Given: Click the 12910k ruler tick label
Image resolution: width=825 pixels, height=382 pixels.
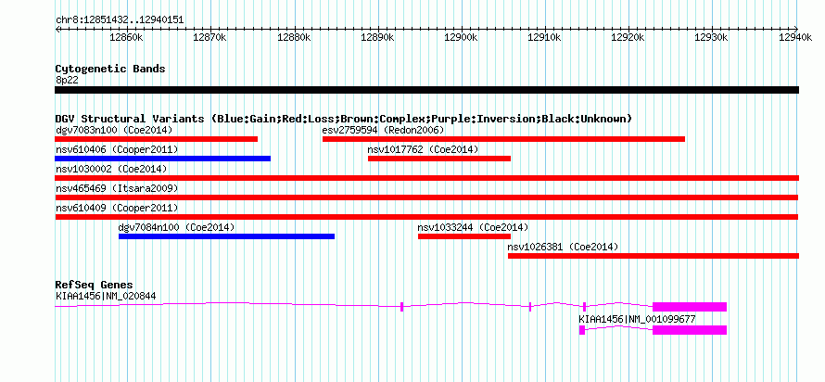Looking at the screenshot, I should point(544,38).
